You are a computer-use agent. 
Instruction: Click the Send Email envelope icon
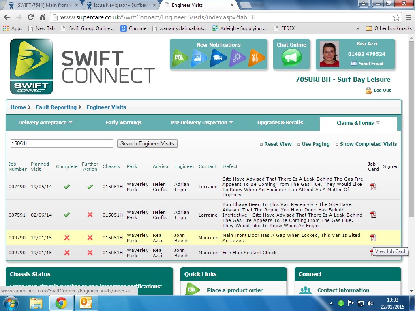[354, 64]
